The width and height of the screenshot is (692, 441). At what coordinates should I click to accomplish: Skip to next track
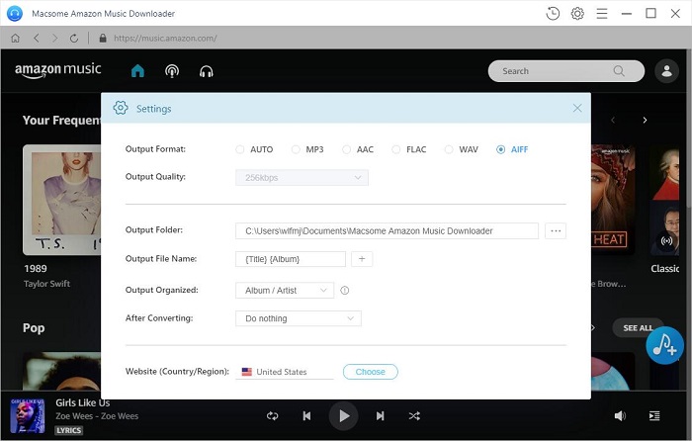(380, 416)
